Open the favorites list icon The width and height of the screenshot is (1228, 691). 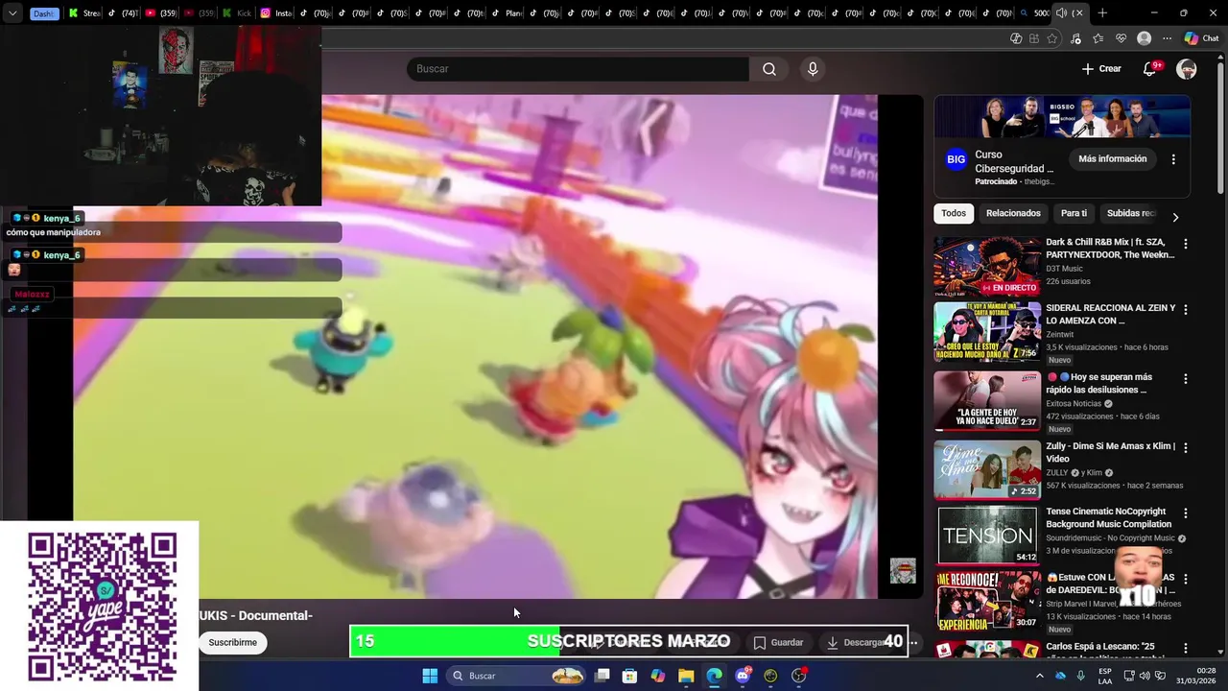tap(1098, 38)
